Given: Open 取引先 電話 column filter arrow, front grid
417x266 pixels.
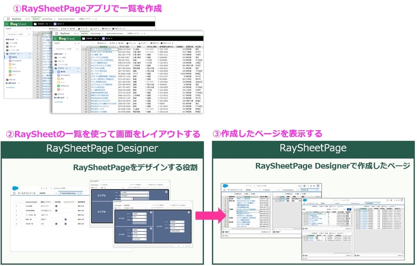Looking at the screenshot, I should 131,47.
